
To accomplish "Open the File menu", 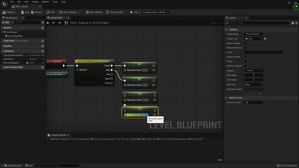I will [12, 2].
